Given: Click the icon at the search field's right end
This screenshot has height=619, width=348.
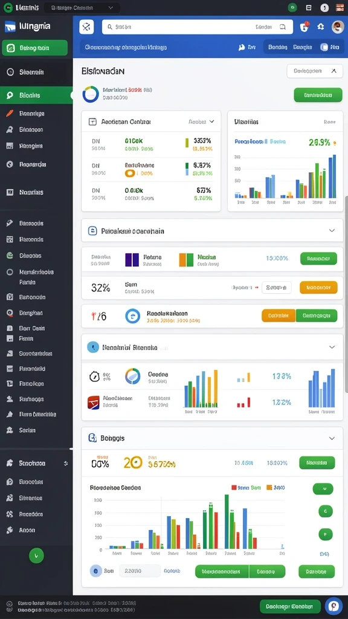Looking at the screenshot, I should tap(283, 27).
